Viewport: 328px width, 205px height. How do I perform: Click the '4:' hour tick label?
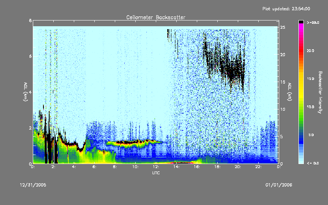[x=74, y=167]
